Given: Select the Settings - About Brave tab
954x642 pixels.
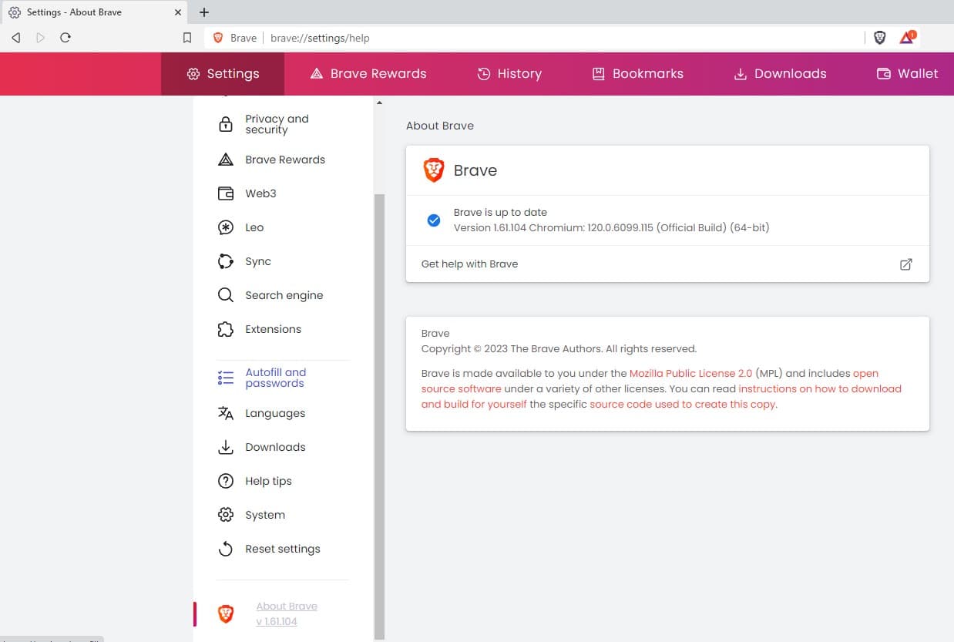Looking at the screenshot, I should (x=94, y=12).
